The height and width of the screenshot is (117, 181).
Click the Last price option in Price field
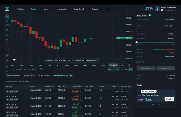[x=166, y=26]
